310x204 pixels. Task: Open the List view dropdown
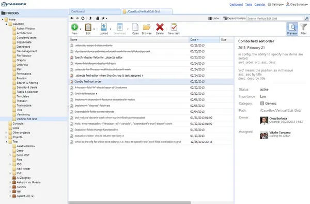(213, 18)
